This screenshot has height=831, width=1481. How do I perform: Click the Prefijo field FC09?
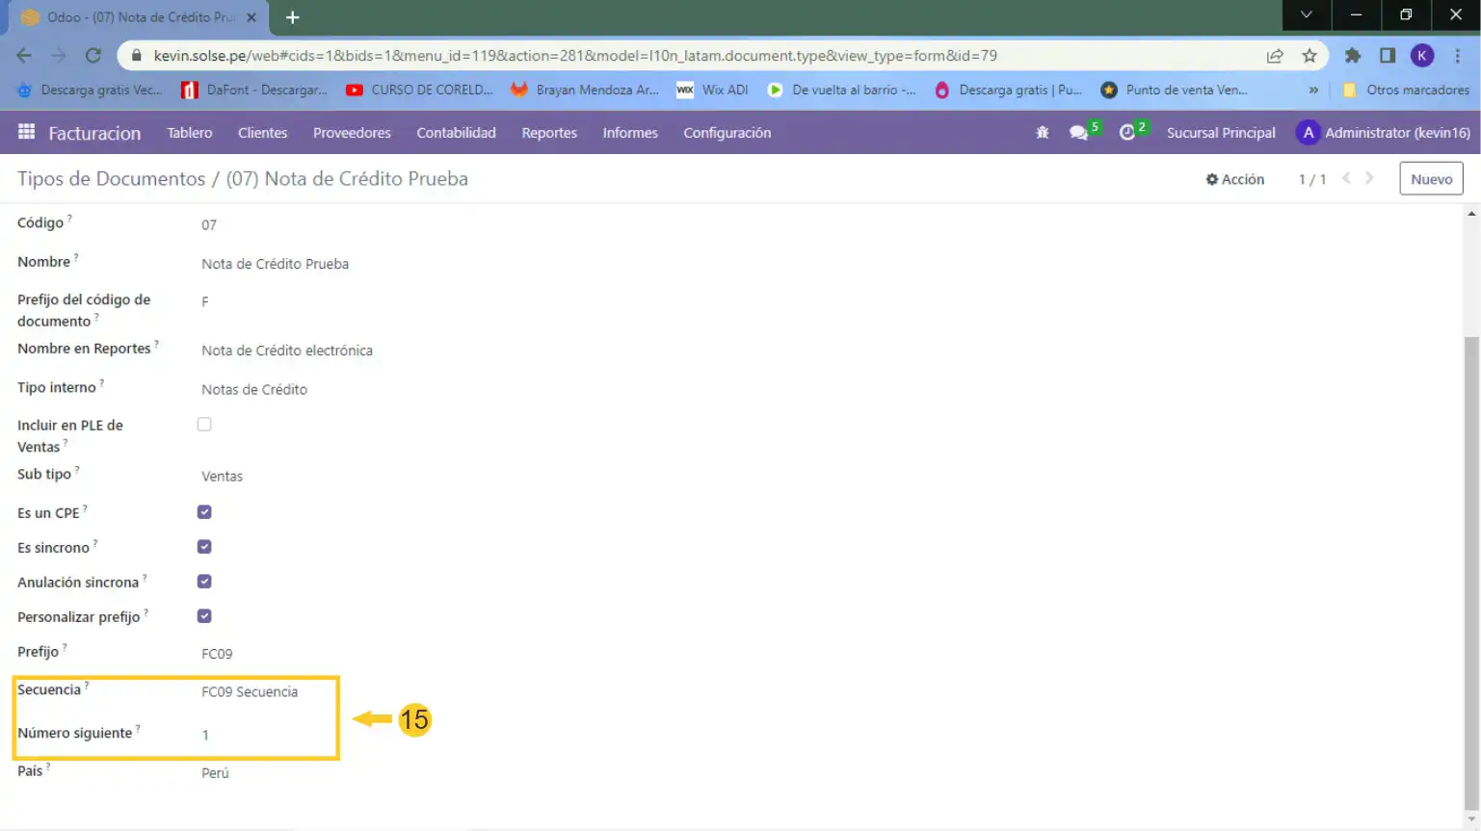217,653
